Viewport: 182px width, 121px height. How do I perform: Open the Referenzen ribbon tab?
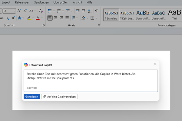click(x=22, y=2)
